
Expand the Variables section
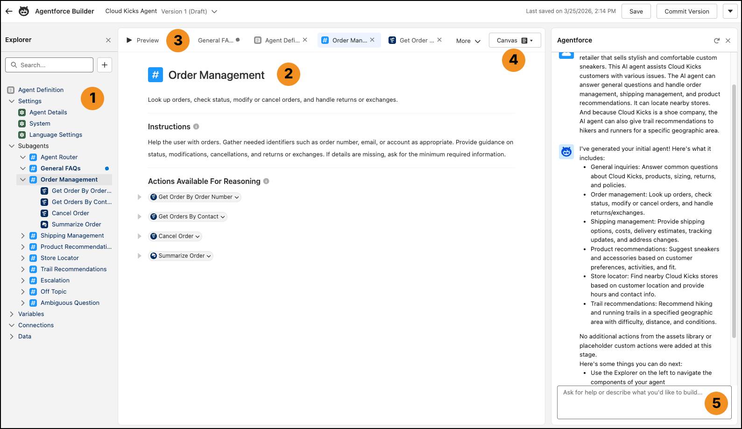coord(12,314)
